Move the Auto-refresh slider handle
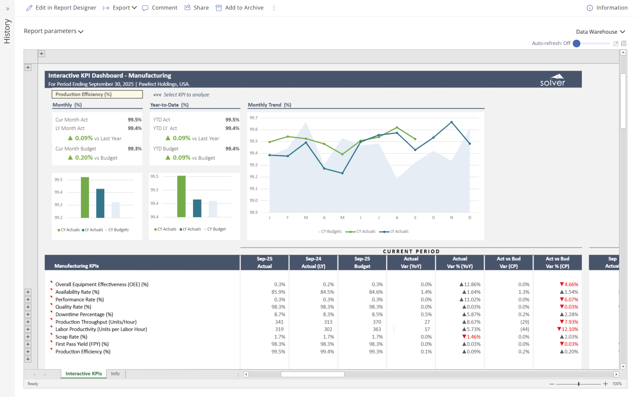This screenshot has width=636, height=397. point(577,43)
